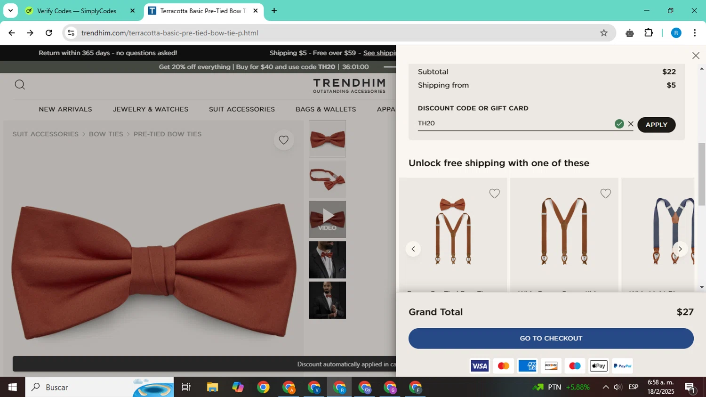This screenshot has height=397, width=706.
Task: Play the product video thumbnail
Action: coord(327,219)
